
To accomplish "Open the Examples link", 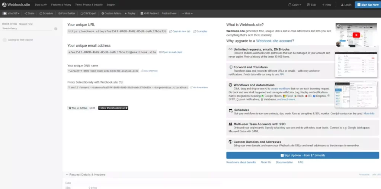I will point(200,31).
